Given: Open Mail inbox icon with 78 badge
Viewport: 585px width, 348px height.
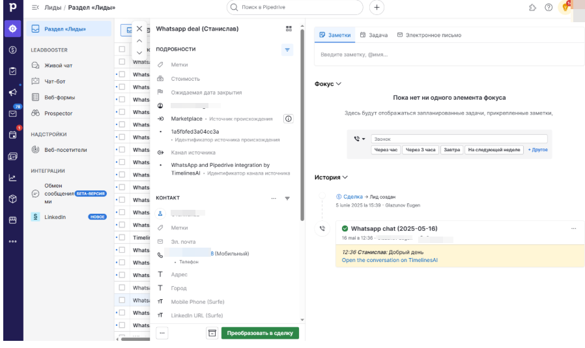Looking at the screenshot, I should pyautogui.click(x=12, y=113).
